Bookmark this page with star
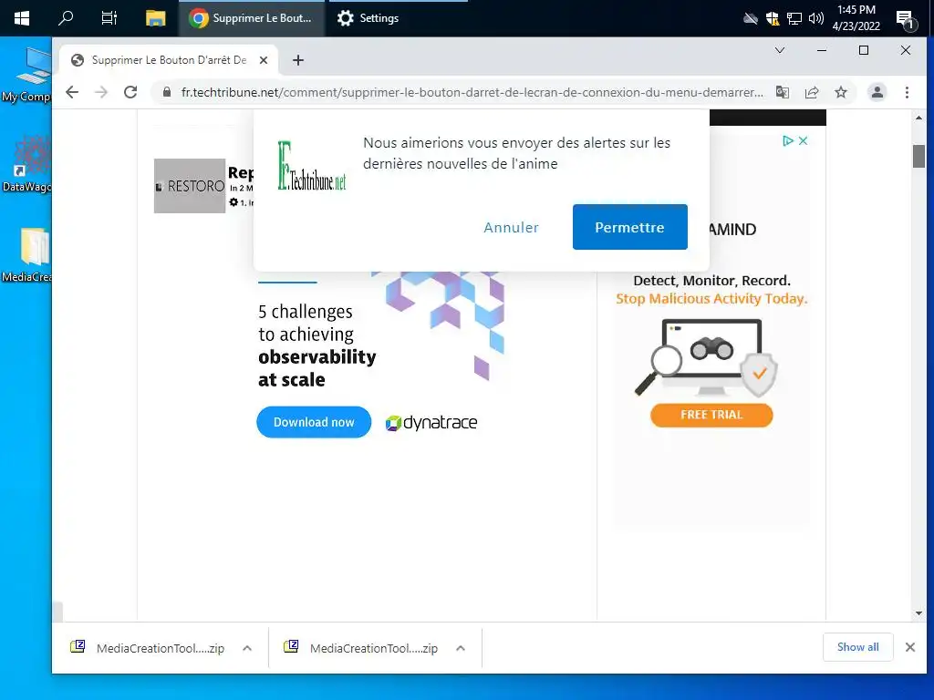The height and width of the screenshot is (700, 934). [840, 92]
